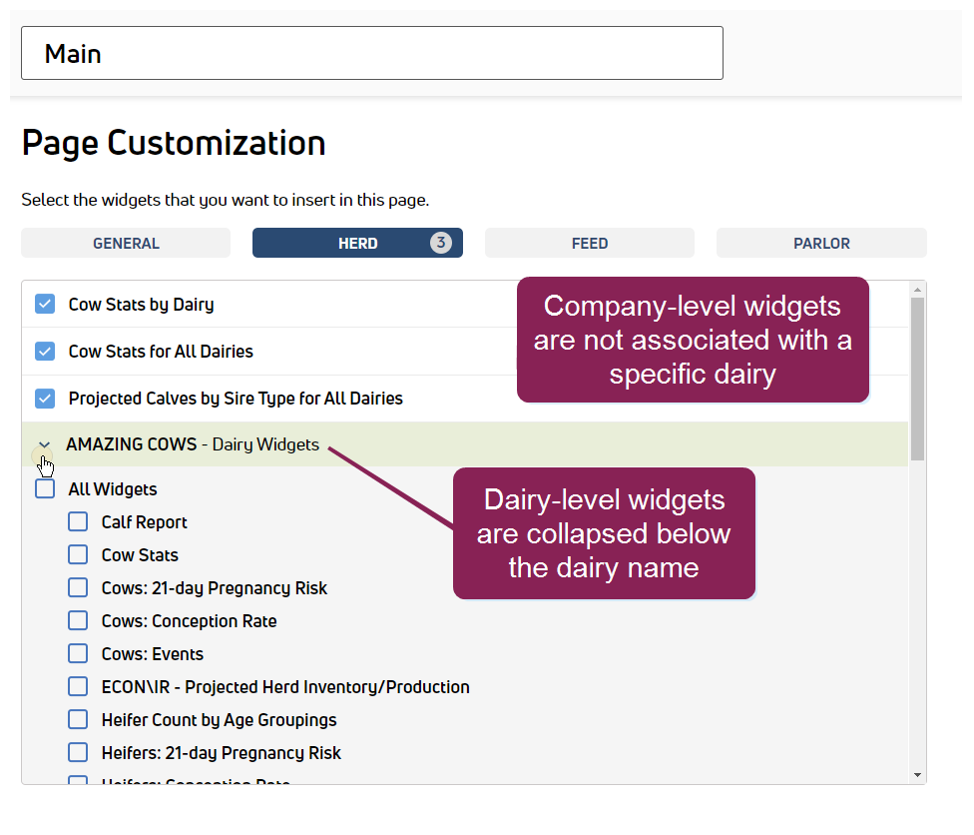Switch to the GENERAL tab
Viewport: 974px width, 835px height.
(126, 243)
